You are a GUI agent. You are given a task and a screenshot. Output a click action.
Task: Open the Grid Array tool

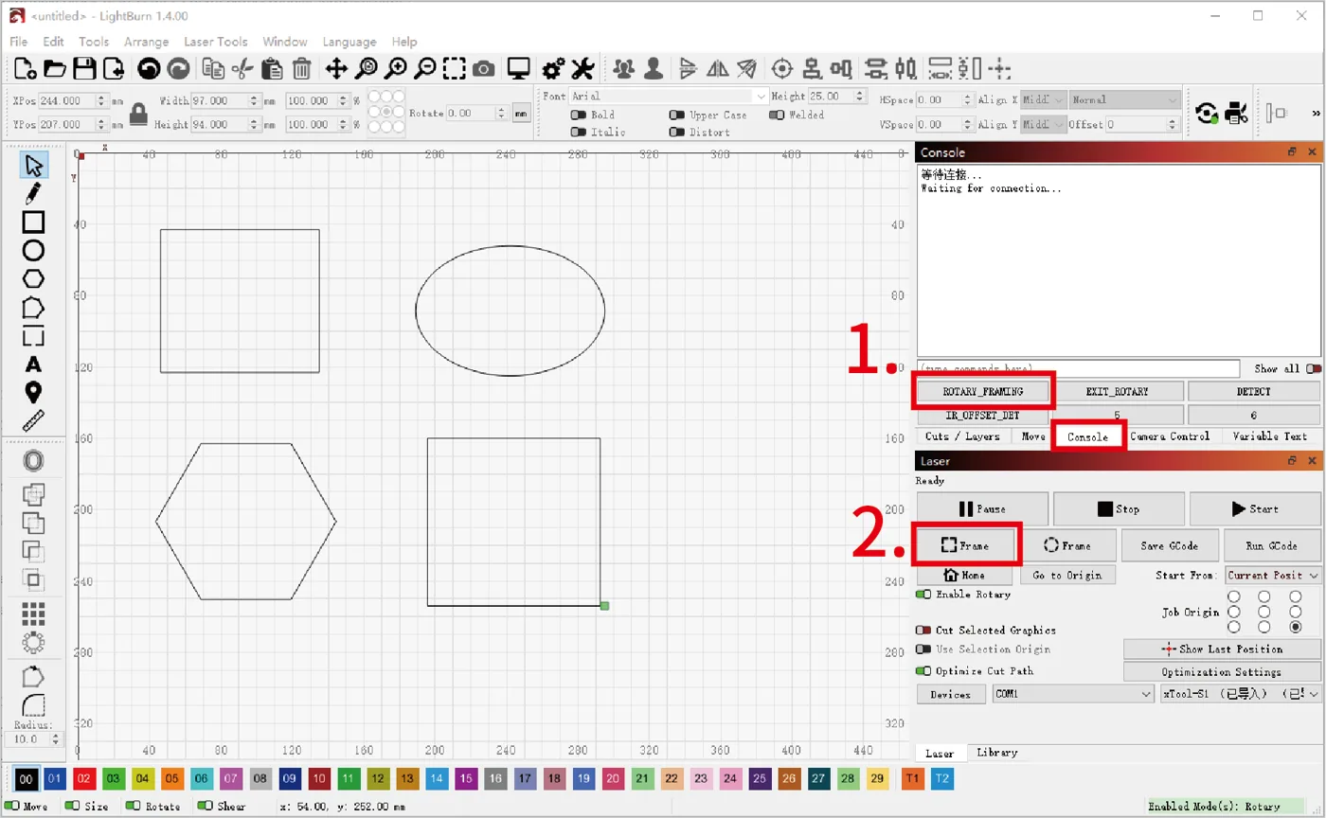[33, 613]
